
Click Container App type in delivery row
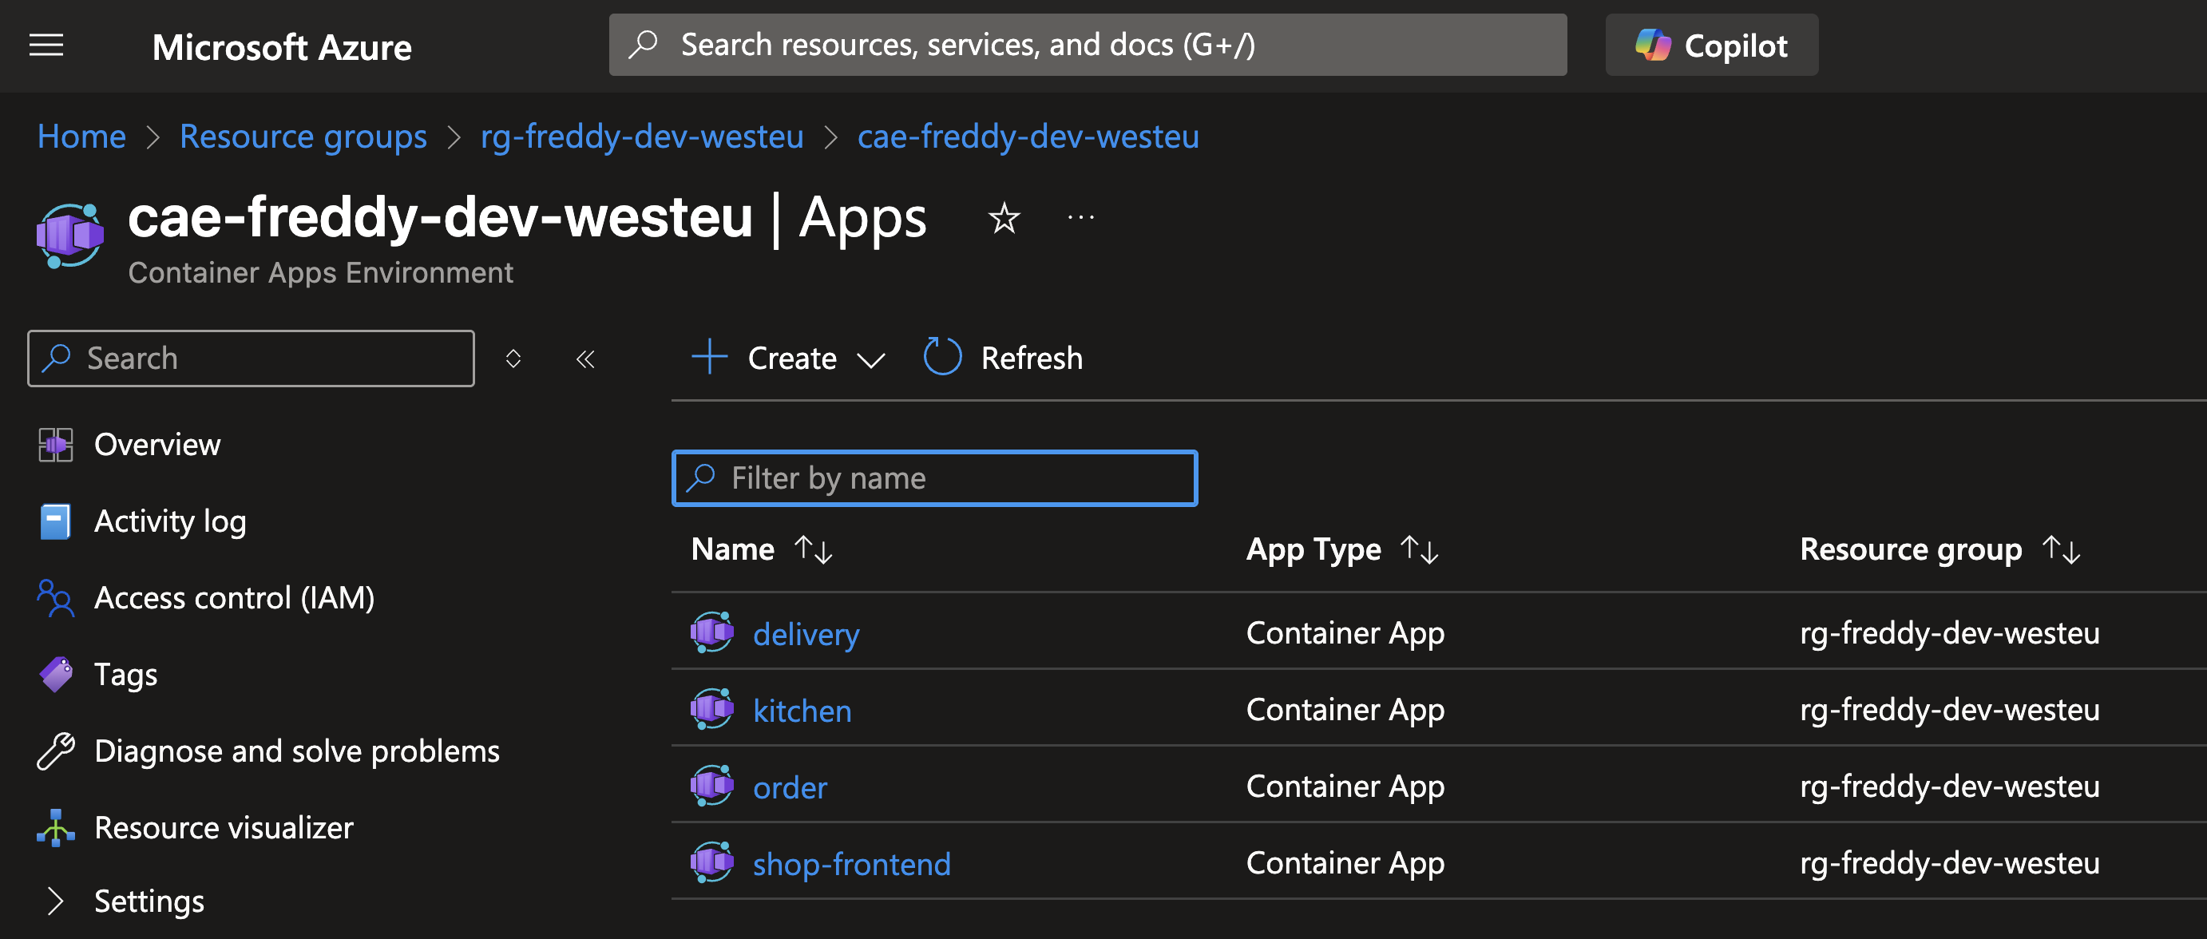point(1345,633)
